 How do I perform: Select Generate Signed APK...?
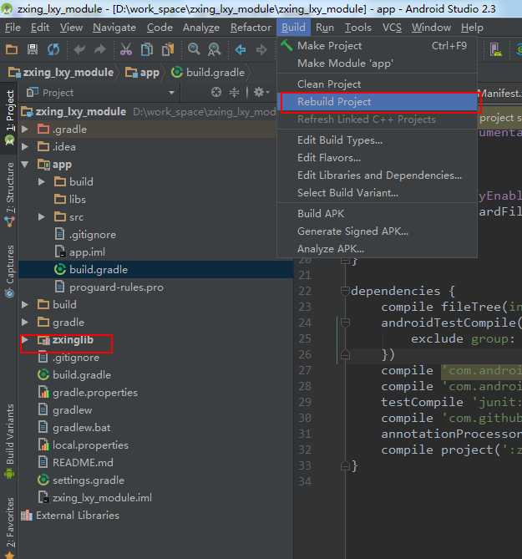tap(377, 231)
